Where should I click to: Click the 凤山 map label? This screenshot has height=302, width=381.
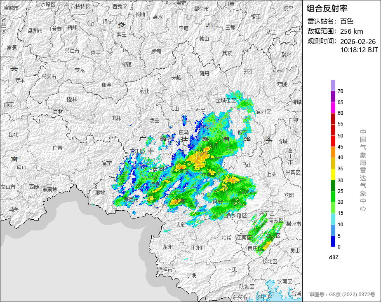[x=174, y=109]
